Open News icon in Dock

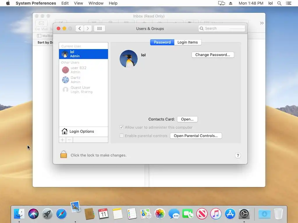202,214
